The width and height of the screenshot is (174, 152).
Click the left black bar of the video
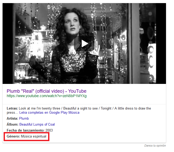click(8, 44)
